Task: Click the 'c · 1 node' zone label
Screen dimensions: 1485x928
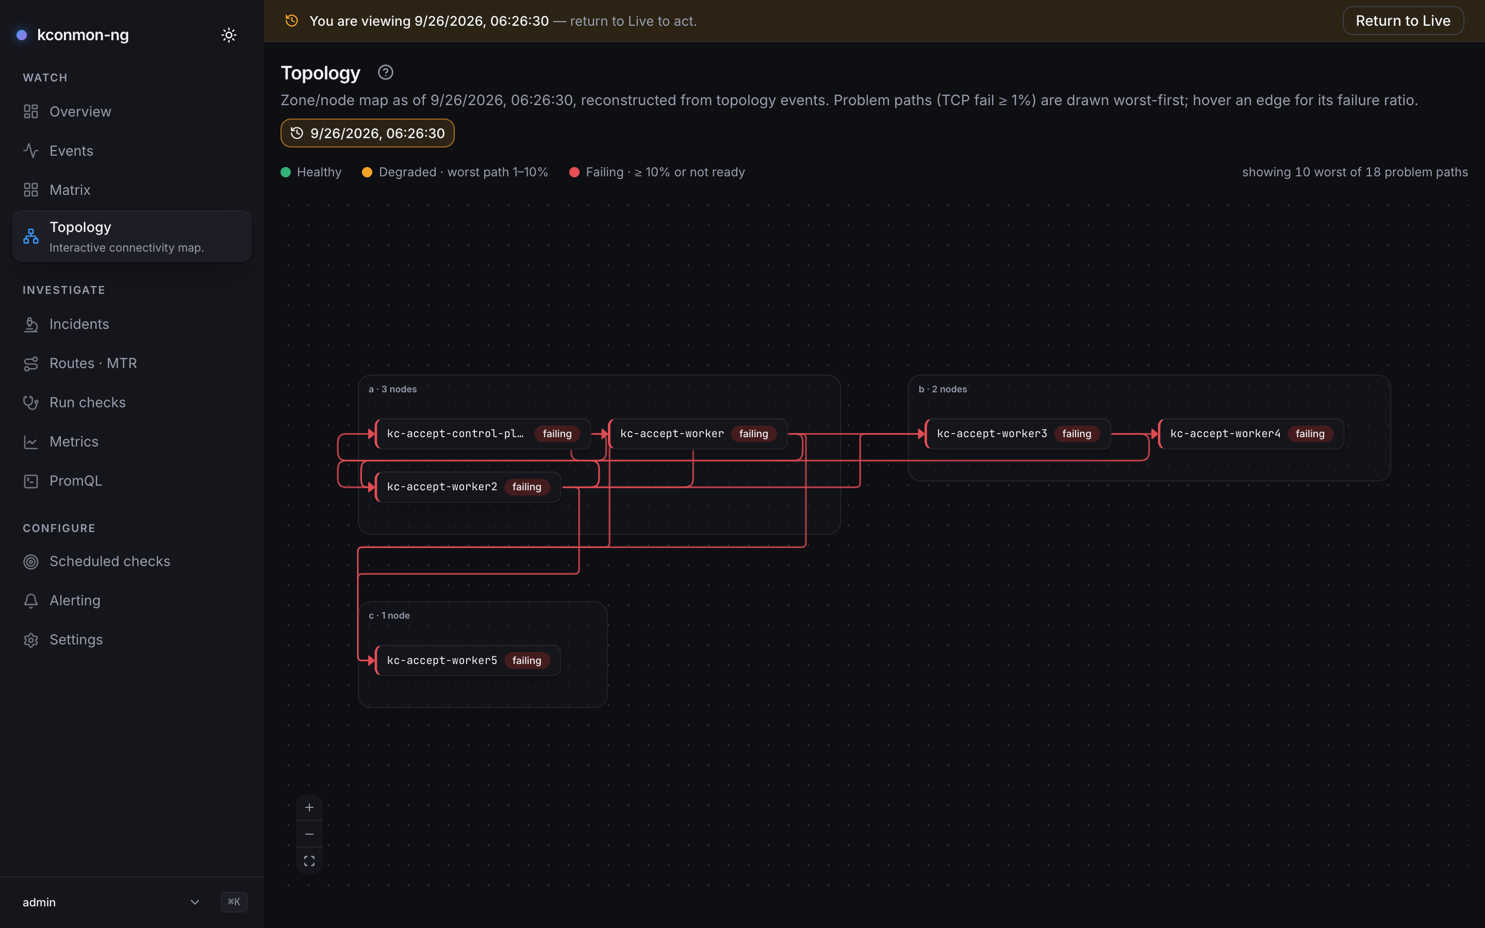Action: tap(389, 616)
